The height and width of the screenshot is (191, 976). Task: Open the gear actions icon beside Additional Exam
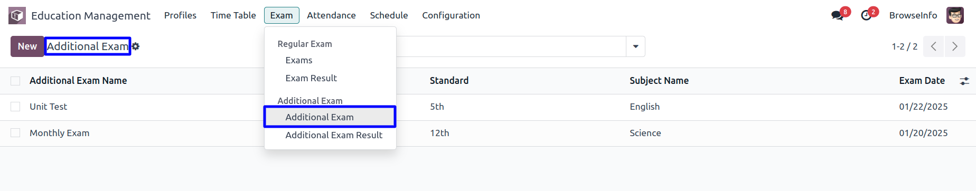pyautogui.click(x=136, y=46)
